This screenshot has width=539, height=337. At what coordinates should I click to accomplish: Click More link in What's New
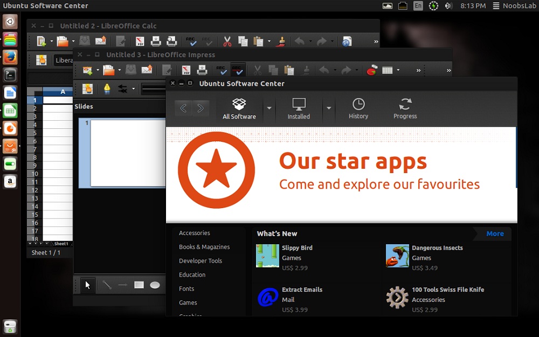pos(495,233)
